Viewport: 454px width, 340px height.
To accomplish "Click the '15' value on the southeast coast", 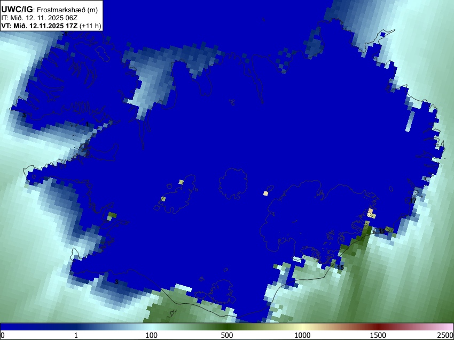I will [341, 268].
